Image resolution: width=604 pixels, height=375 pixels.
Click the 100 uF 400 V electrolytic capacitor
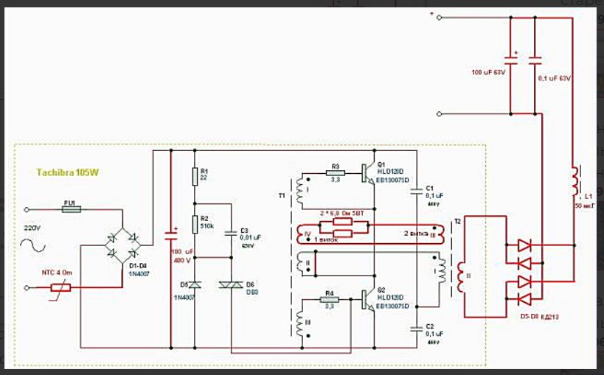(x=171, y=236)
